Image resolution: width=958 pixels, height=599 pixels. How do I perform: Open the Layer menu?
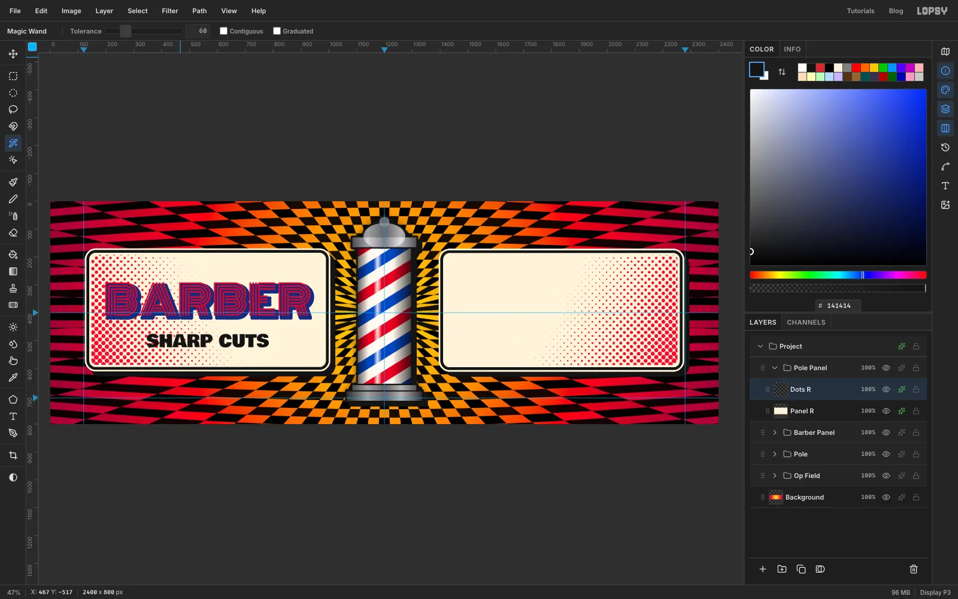click(104, 11)
